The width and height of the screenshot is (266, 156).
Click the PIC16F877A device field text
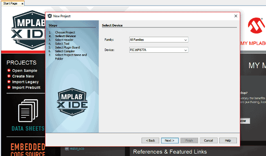(x=138, y=50)
